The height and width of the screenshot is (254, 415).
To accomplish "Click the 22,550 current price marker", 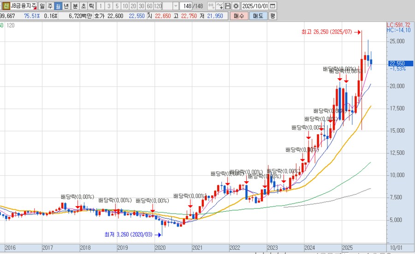I will coord(397,63).
